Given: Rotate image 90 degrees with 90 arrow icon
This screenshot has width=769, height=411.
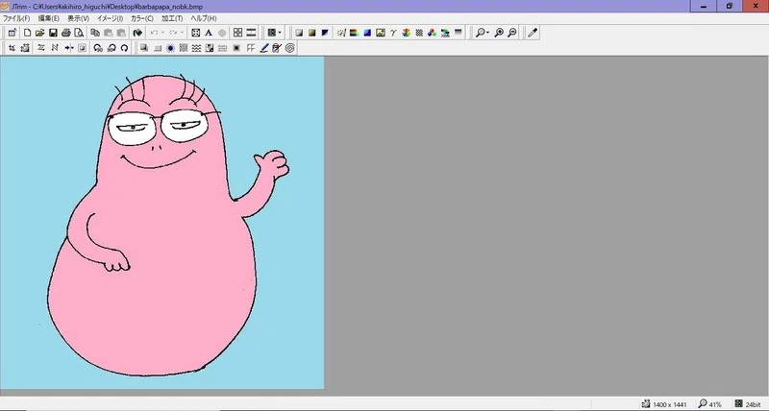Looking at the screenshot, I should click(x=98, y=48).
